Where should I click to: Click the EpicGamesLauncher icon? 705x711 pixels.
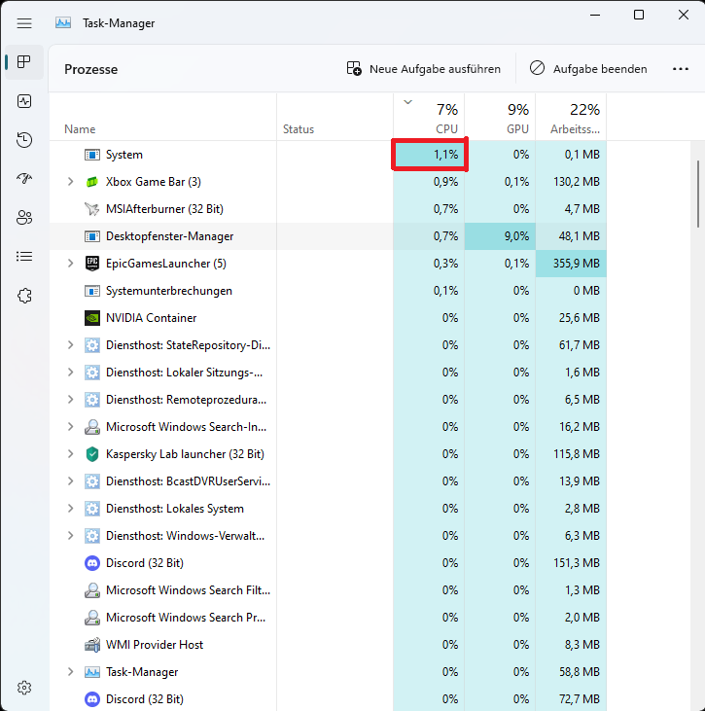tap(92, 264)
